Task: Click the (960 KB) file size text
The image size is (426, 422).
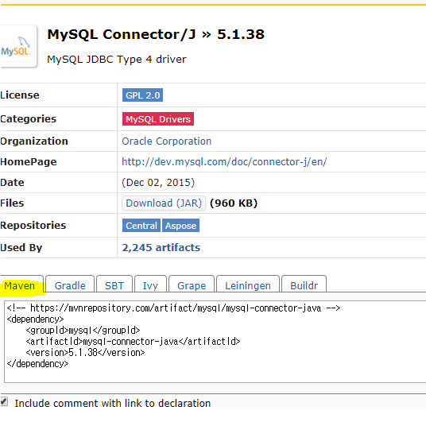Action: click(x=234, y=203)
